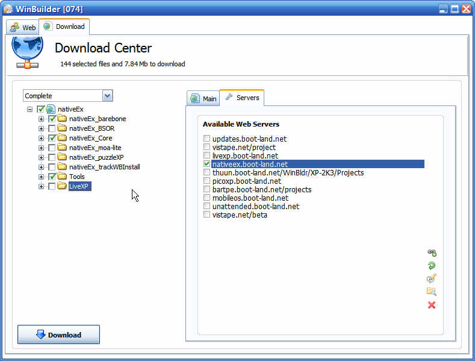475x361 pixels.
Task: Enable the thuun.boot-land.net server checkbox
Action: click(206, 172)
